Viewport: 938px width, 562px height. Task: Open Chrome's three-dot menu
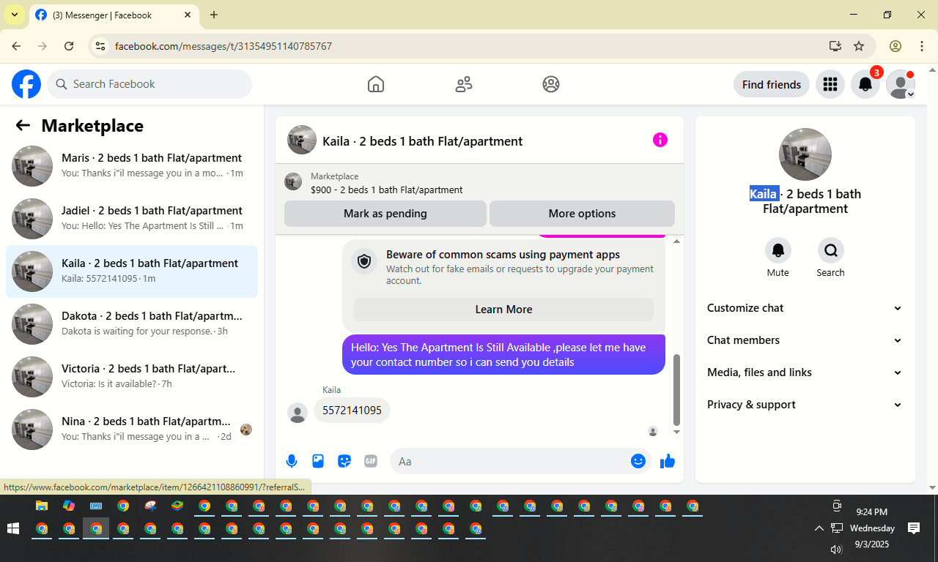click(922, 46)
